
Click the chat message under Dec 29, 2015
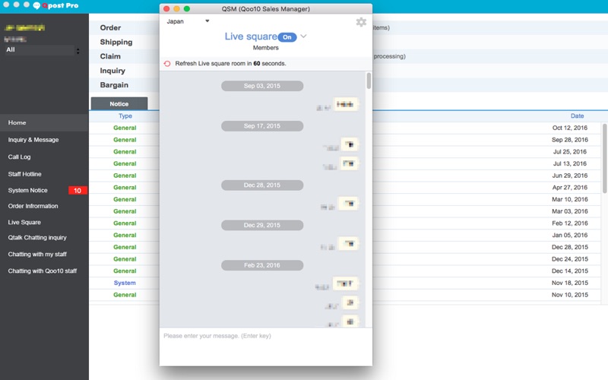[x=348, y=243]
